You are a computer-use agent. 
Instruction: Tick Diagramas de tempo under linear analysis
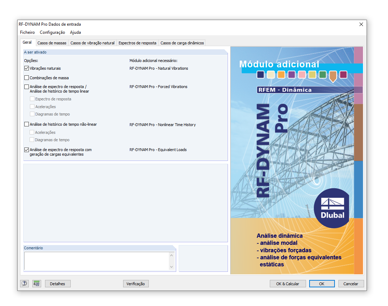(x=32, y=114)
